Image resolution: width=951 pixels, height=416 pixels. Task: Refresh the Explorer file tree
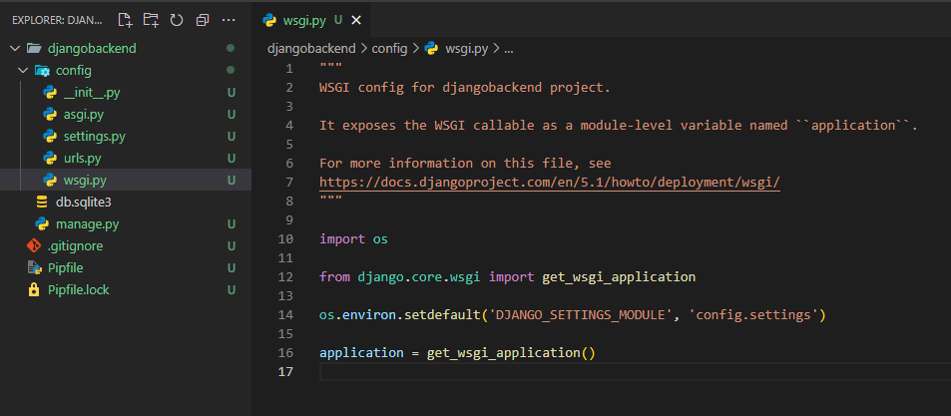pyautogui.click(x=177, y=20)
